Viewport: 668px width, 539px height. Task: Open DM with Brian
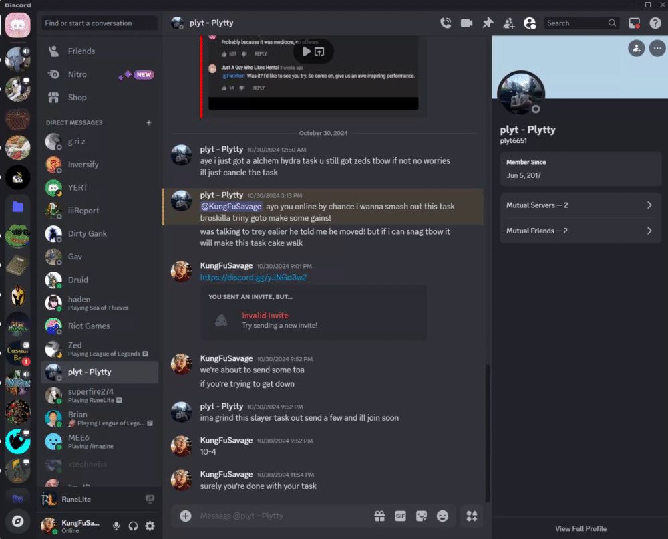(100, 418)
